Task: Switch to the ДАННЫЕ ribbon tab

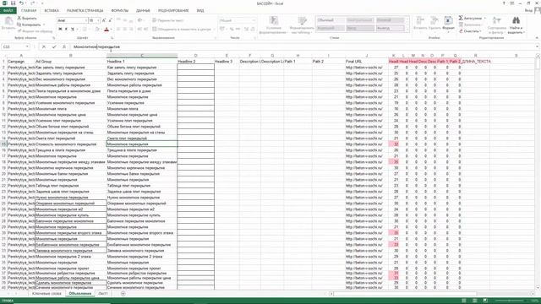Action: coord(143,11)
